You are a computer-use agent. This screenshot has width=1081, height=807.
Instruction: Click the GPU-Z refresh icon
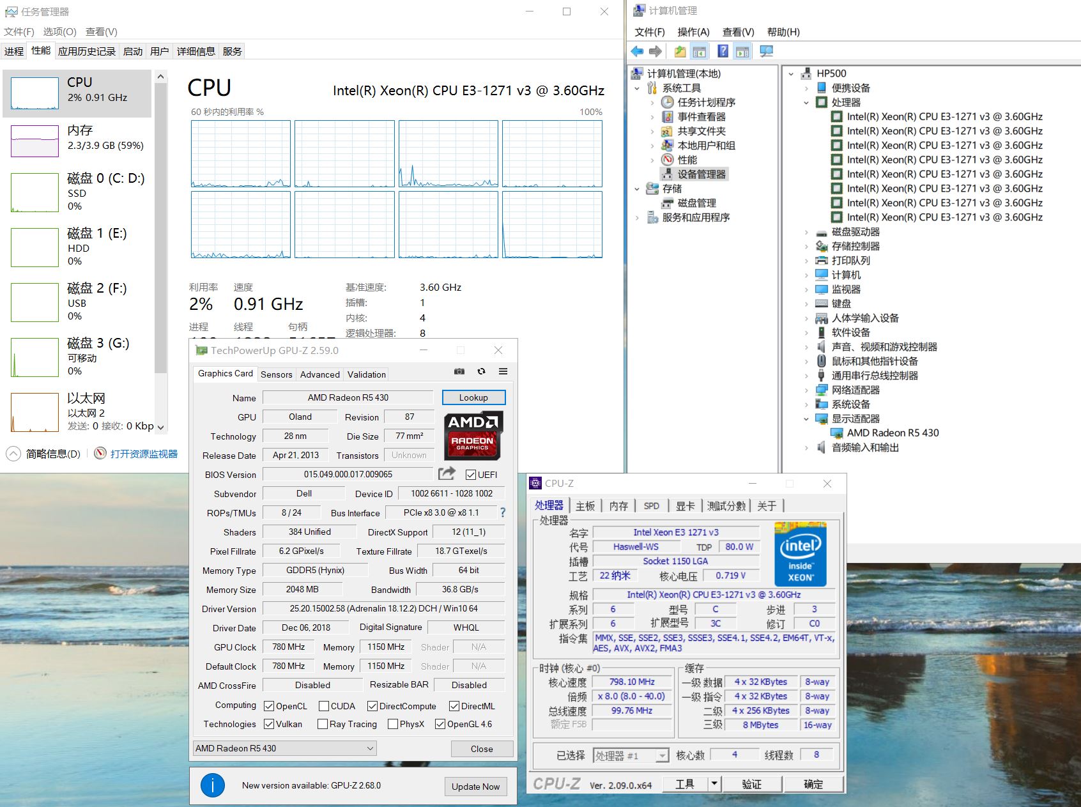pyautogui.click(x=481, y=371)
